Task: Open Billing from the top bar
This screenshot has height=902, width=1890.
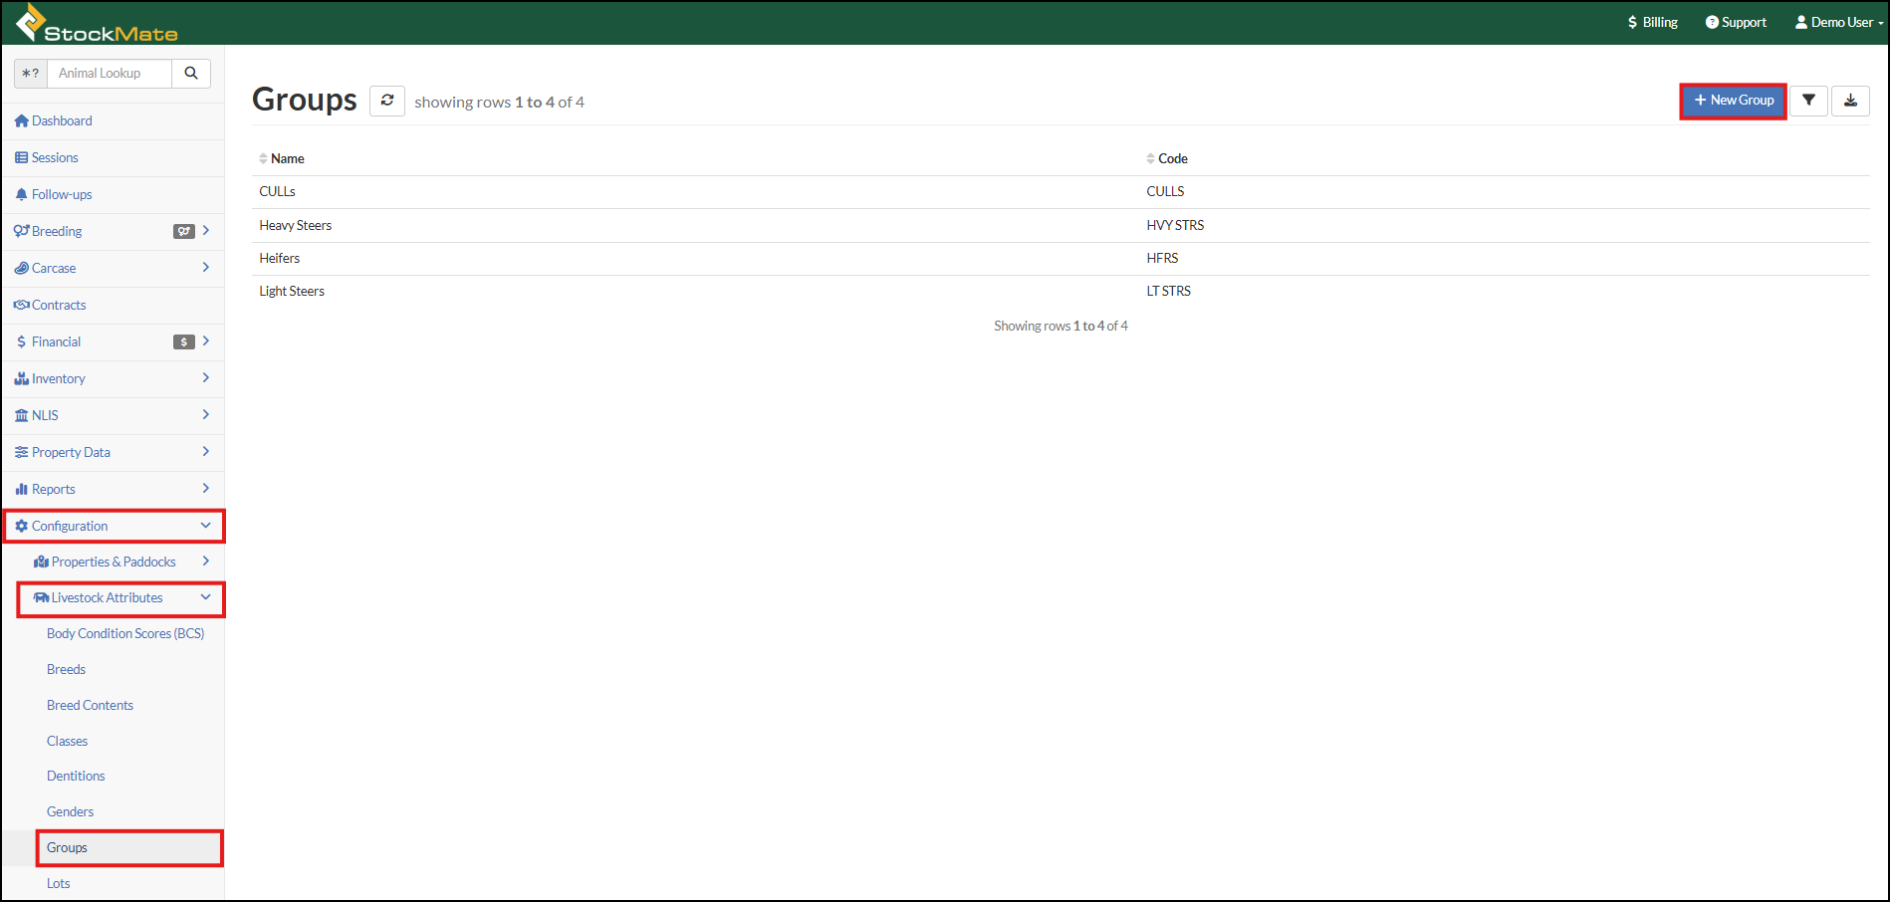Action: pos(1652,22)
